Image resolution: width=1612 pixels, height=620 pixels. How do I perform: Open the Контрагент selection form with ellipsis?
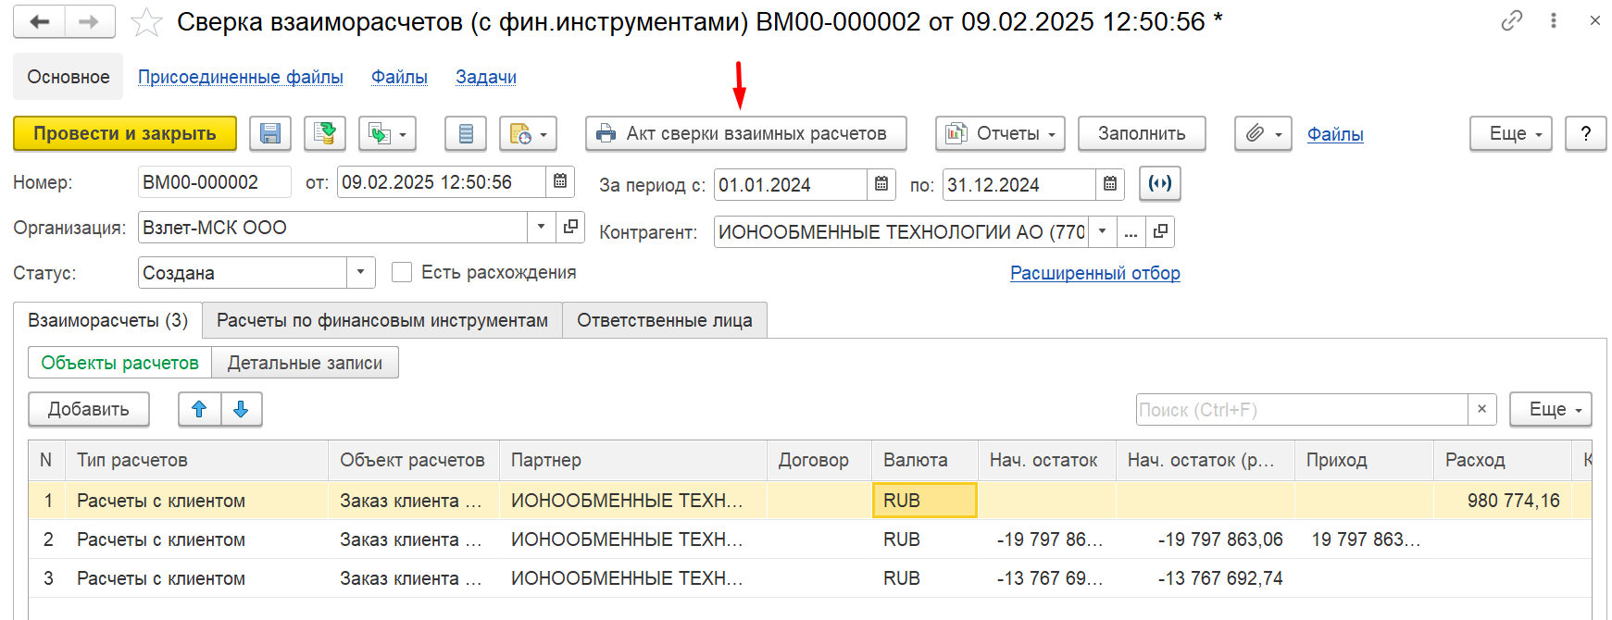click(x=1131, y=231)
